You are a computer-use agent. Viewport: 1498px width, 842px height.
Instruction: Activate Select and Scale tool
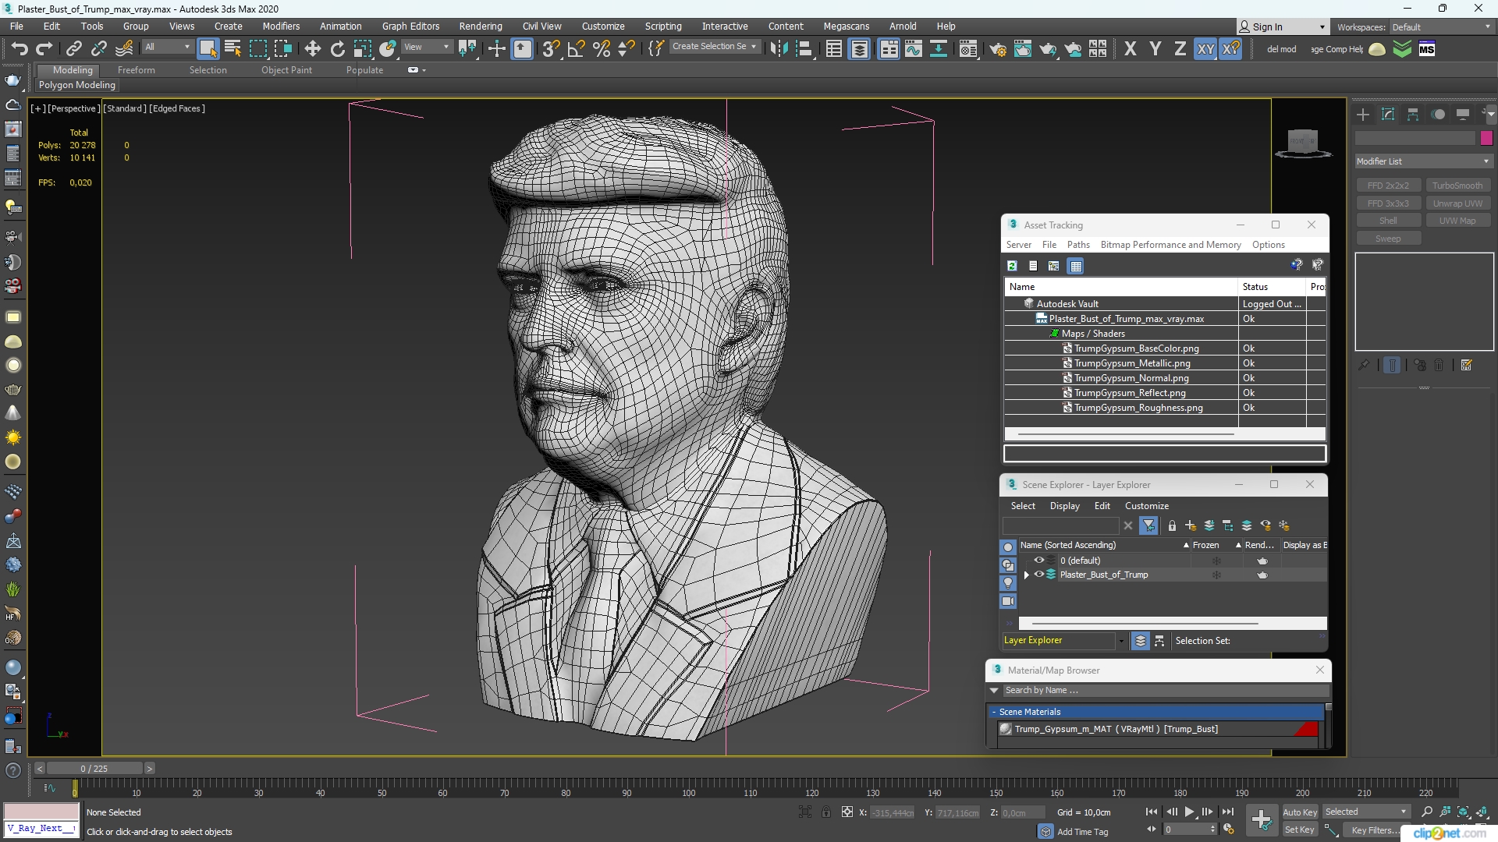coord(362,49)
